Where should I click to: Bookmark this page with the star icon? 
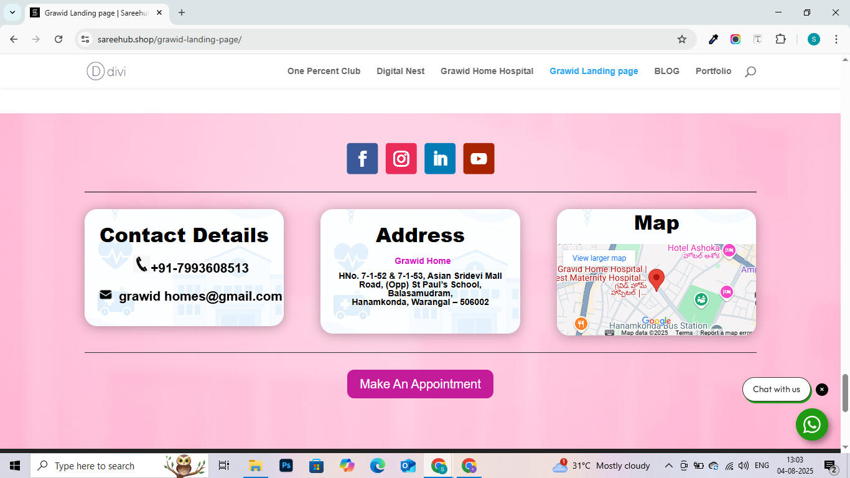point(682,39)
